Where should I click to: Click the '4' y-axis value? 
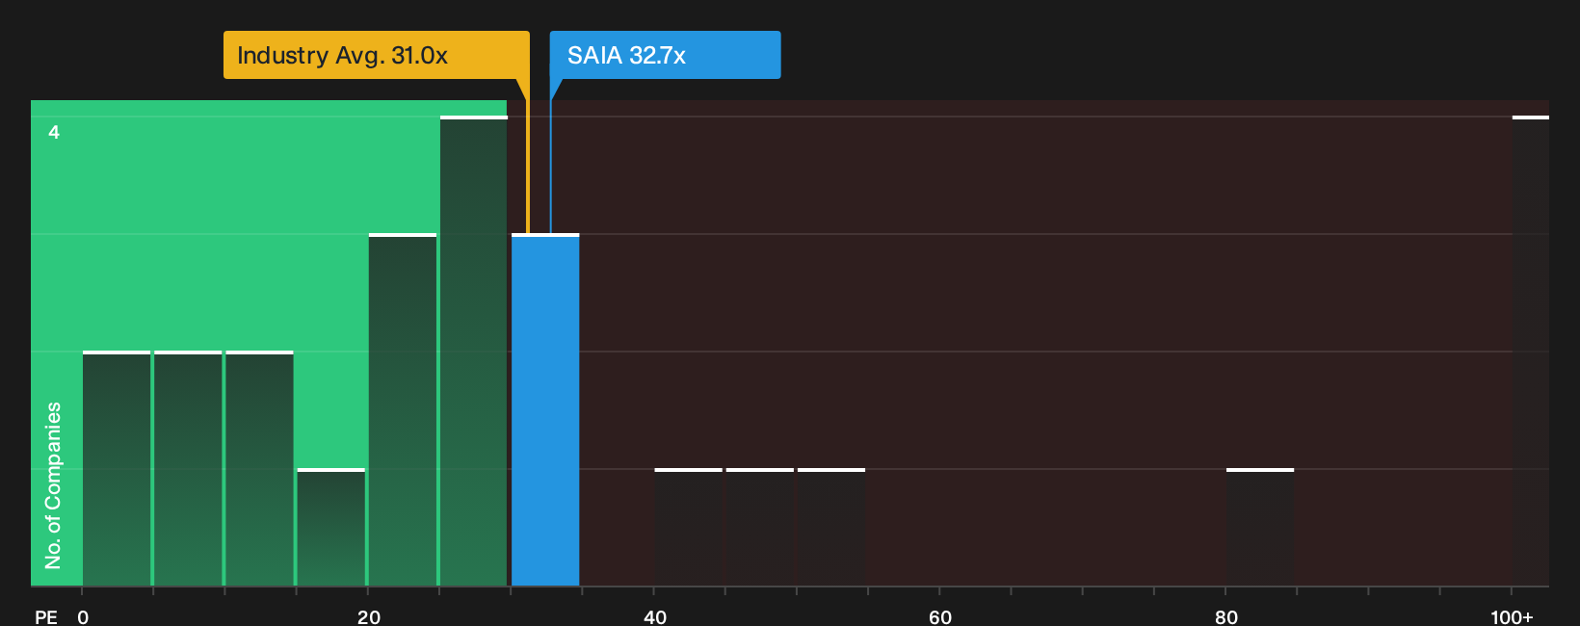click(x=54, y=132)
